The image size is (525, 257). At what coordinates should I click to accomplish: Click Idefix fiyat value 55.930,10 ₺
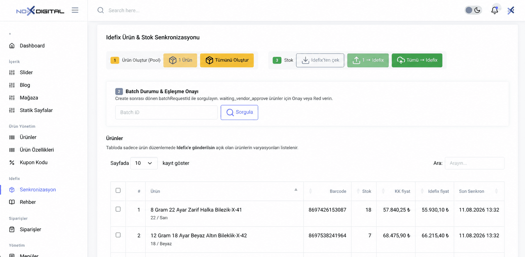pyautogui.click(x=435, y=210)
